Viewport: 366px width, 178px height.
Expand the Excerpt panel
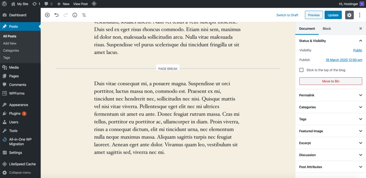click(331, 143)
